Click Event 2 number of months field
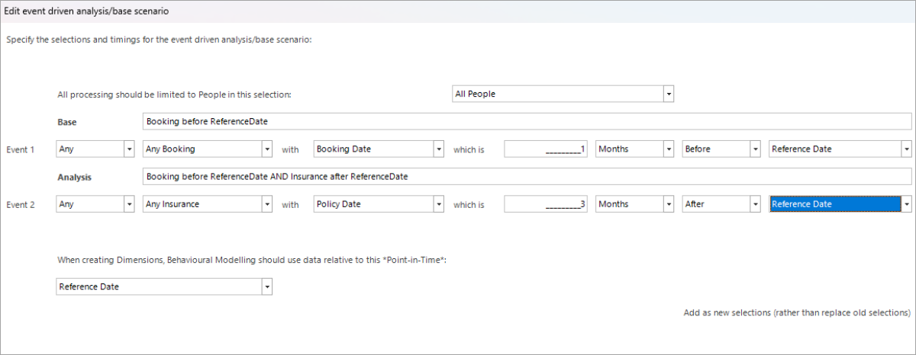This screenshot has width=916, height=355. pyautogui.click(x=545, y=204)
